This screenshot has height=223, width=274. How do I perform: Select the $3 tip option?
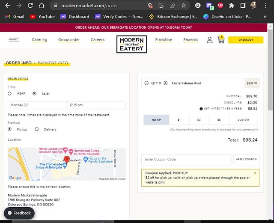(x=199, y=120)
